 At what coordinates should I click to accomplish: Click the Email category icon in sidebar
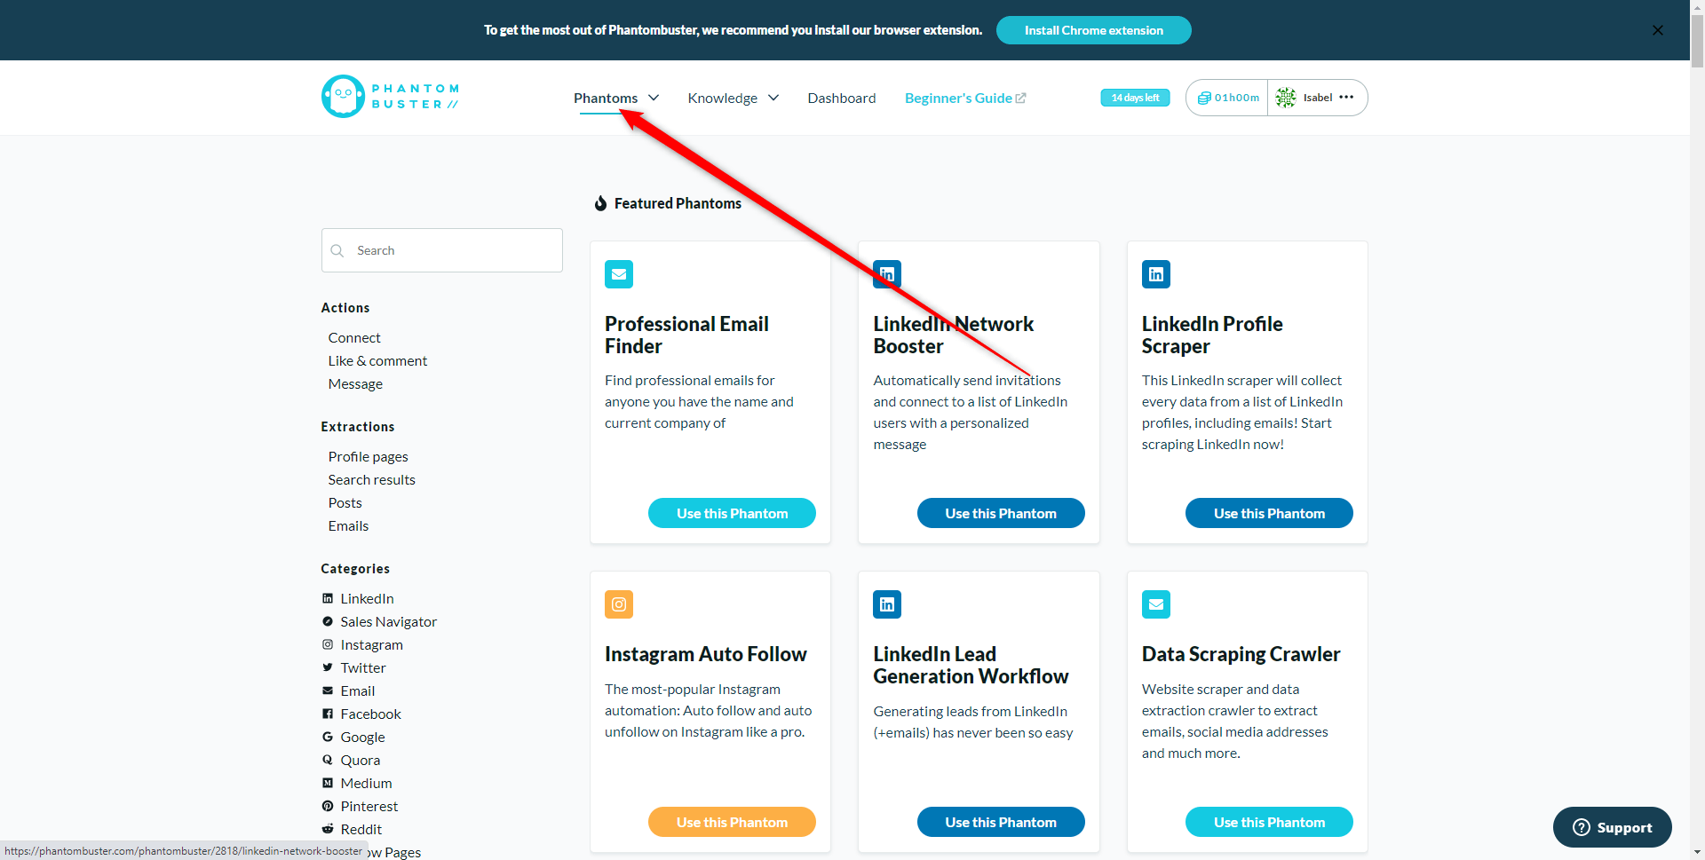328,690
